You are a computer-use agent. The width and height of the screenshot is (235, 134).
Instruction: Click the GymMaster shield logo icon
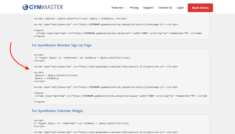click(25, 7)
